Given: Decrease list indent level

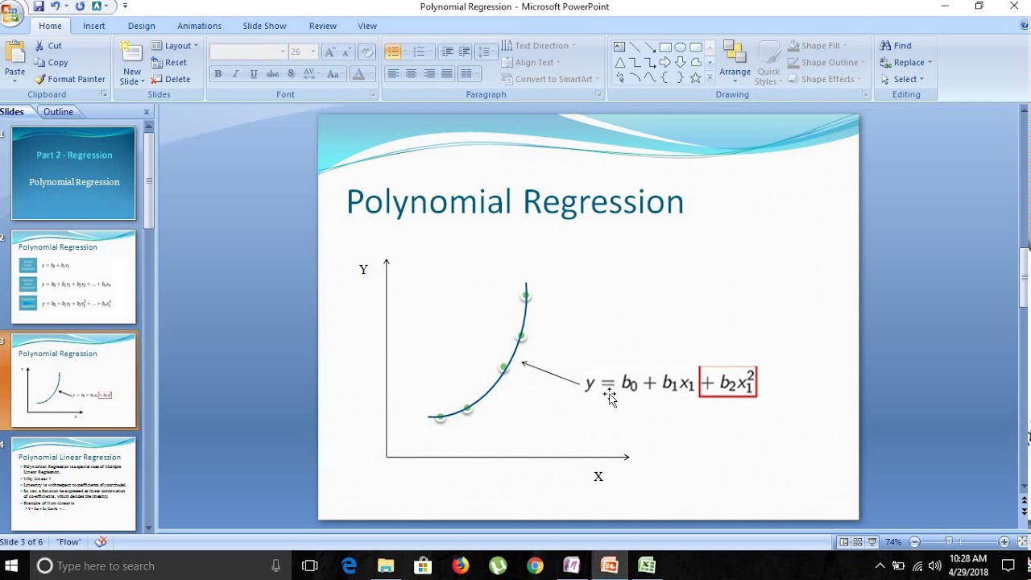Looking at the screenshot, I should point(447,52).
